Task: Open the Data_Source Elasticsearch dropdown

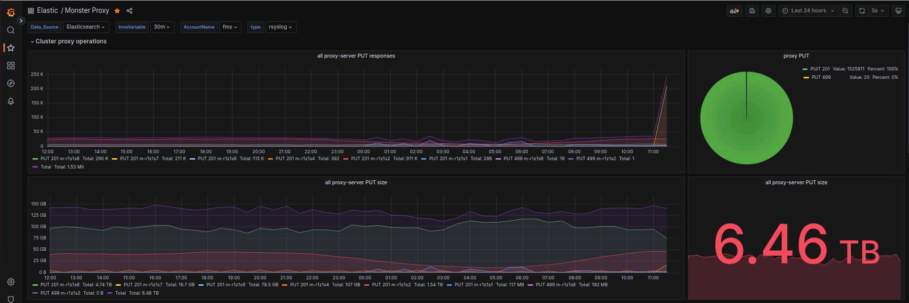Action: [85, 27]
